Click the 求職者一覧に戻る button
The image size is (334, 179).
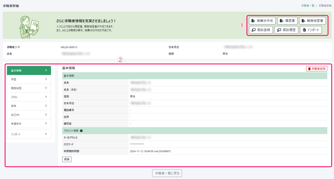pos(167,173)
